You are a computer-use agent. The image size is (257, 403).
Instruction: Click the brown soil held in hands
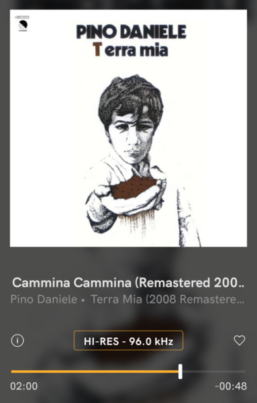click(134, 187)
